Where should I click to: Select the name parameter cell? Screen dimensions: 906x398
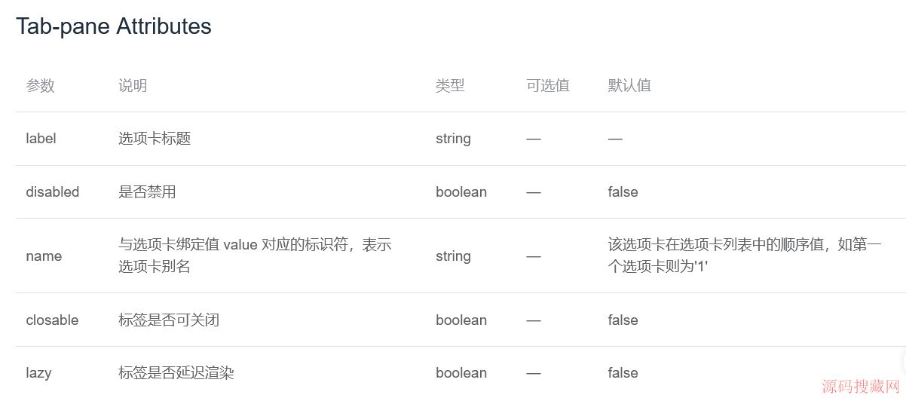point(44,256)
